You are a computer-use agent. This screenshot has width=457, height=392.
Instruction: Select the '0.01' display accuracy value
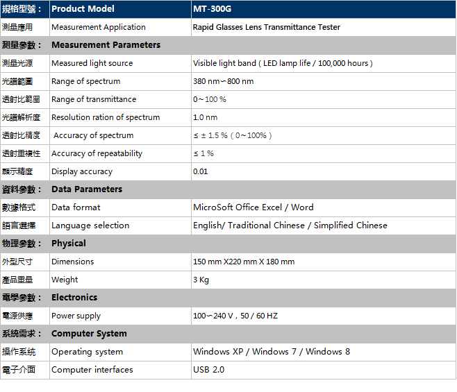coord(201,171)
